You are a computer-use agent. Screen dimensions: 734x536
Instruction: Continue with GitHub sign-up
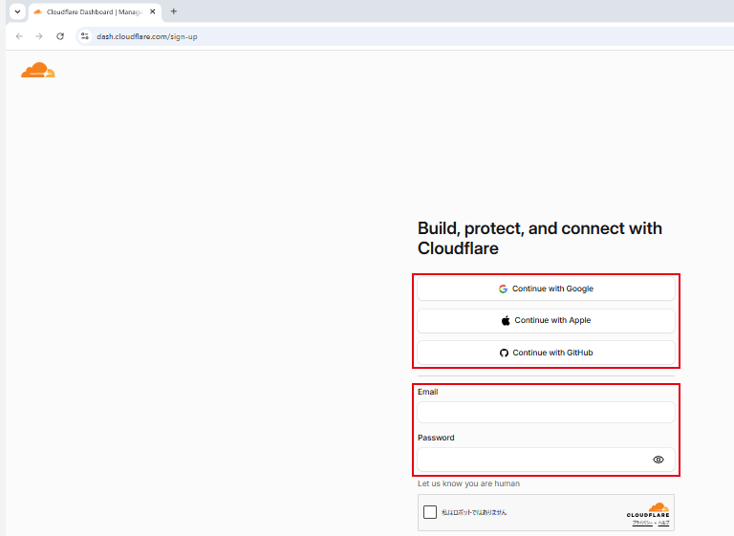click(x=546, y=353)
